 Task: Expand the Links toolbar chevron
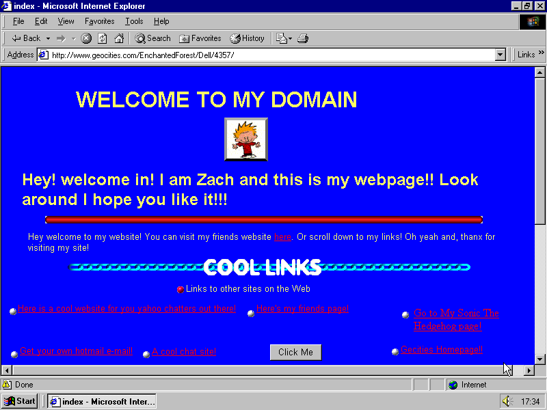point(540,55)
